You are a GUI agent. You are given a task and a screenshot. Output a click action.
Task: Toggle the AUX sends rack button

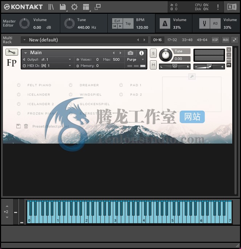click(226, 40)
